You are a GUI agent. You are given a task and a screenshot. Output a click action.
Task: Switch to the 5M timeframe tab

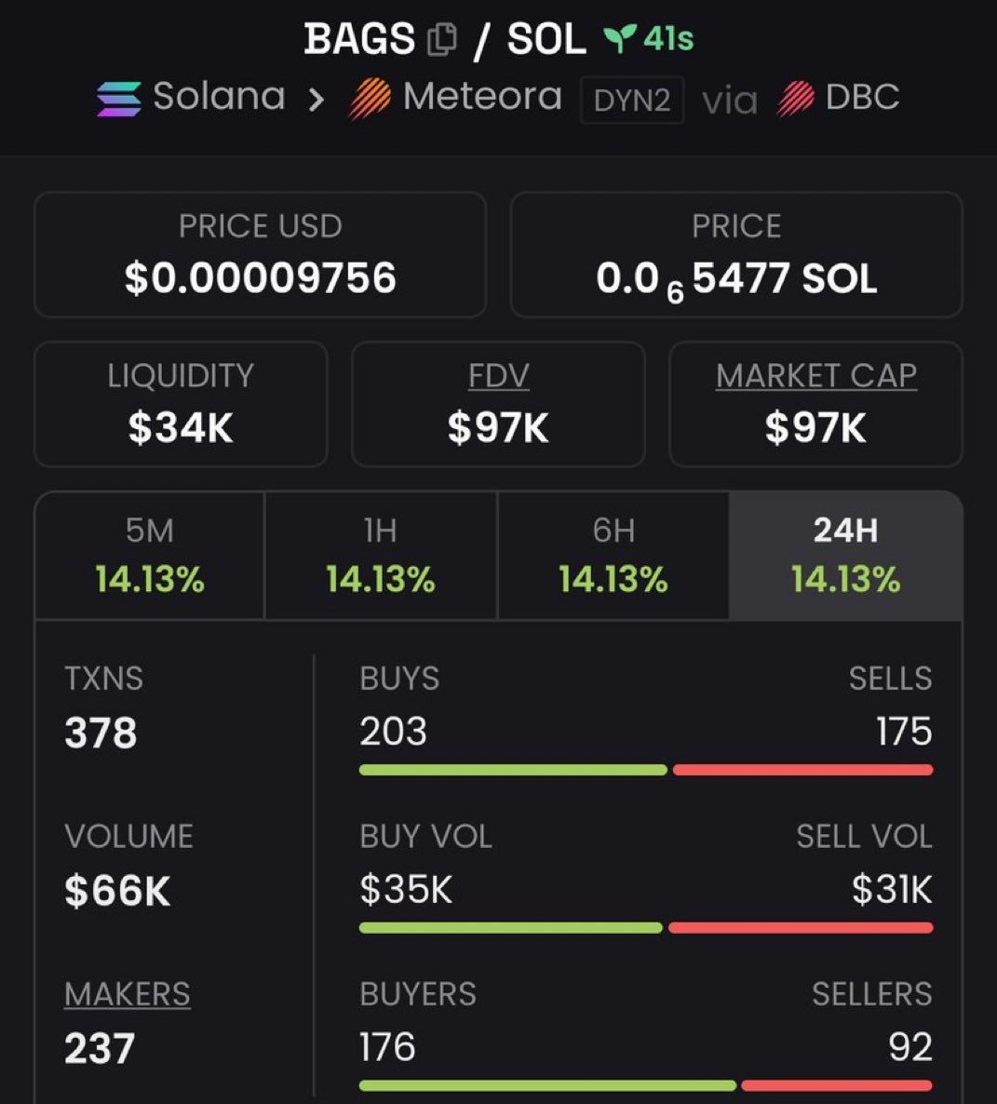(149, 556)
